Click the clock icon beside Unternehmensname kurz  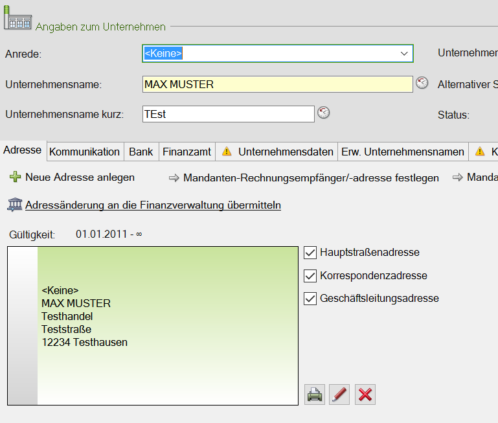[324, 113]
